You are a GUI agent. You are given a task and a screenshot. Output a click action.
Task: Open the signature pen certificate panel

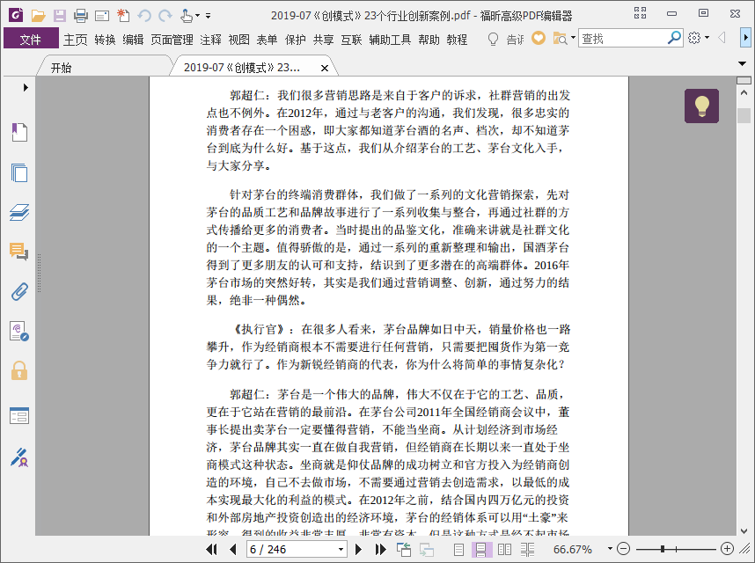point(19,457)
